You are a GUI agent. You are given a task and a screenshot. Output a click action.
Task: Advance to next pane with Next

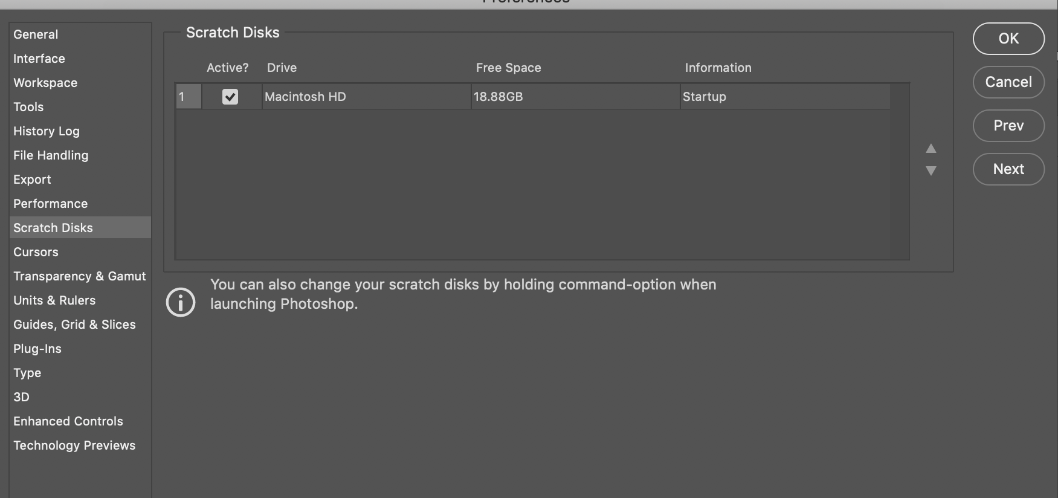point(1008,169)
